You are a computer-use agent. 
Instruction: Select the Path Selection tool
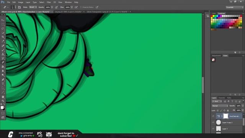pyautogui.click(x=3, y=88)
